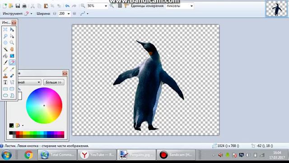Viewport: 289px width, 163px height.
Task: Select the Ellipse Select tool
Action: pos(5,43)
